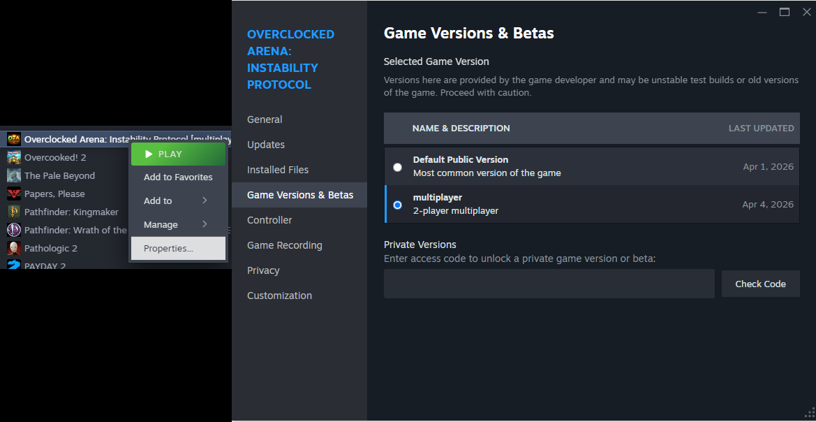Select Overcooked! 2 in library list
This screenshot has height=422, width=816.
point(55,157)
